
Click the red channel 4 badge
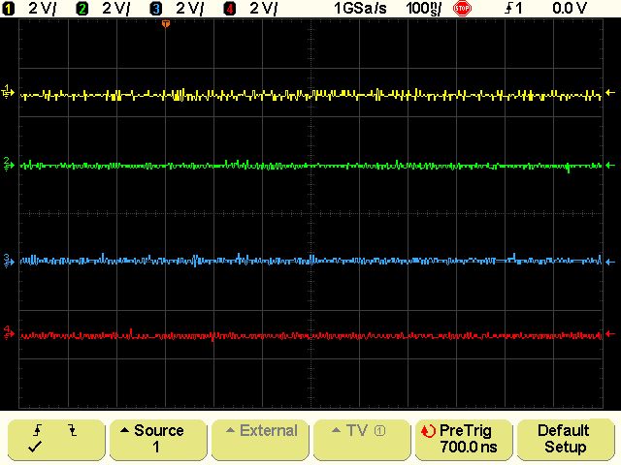tap(230, 9)
